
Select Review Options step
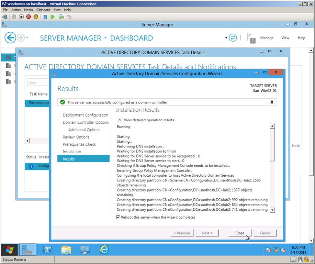pyautogui.click(x=76, y=137)
